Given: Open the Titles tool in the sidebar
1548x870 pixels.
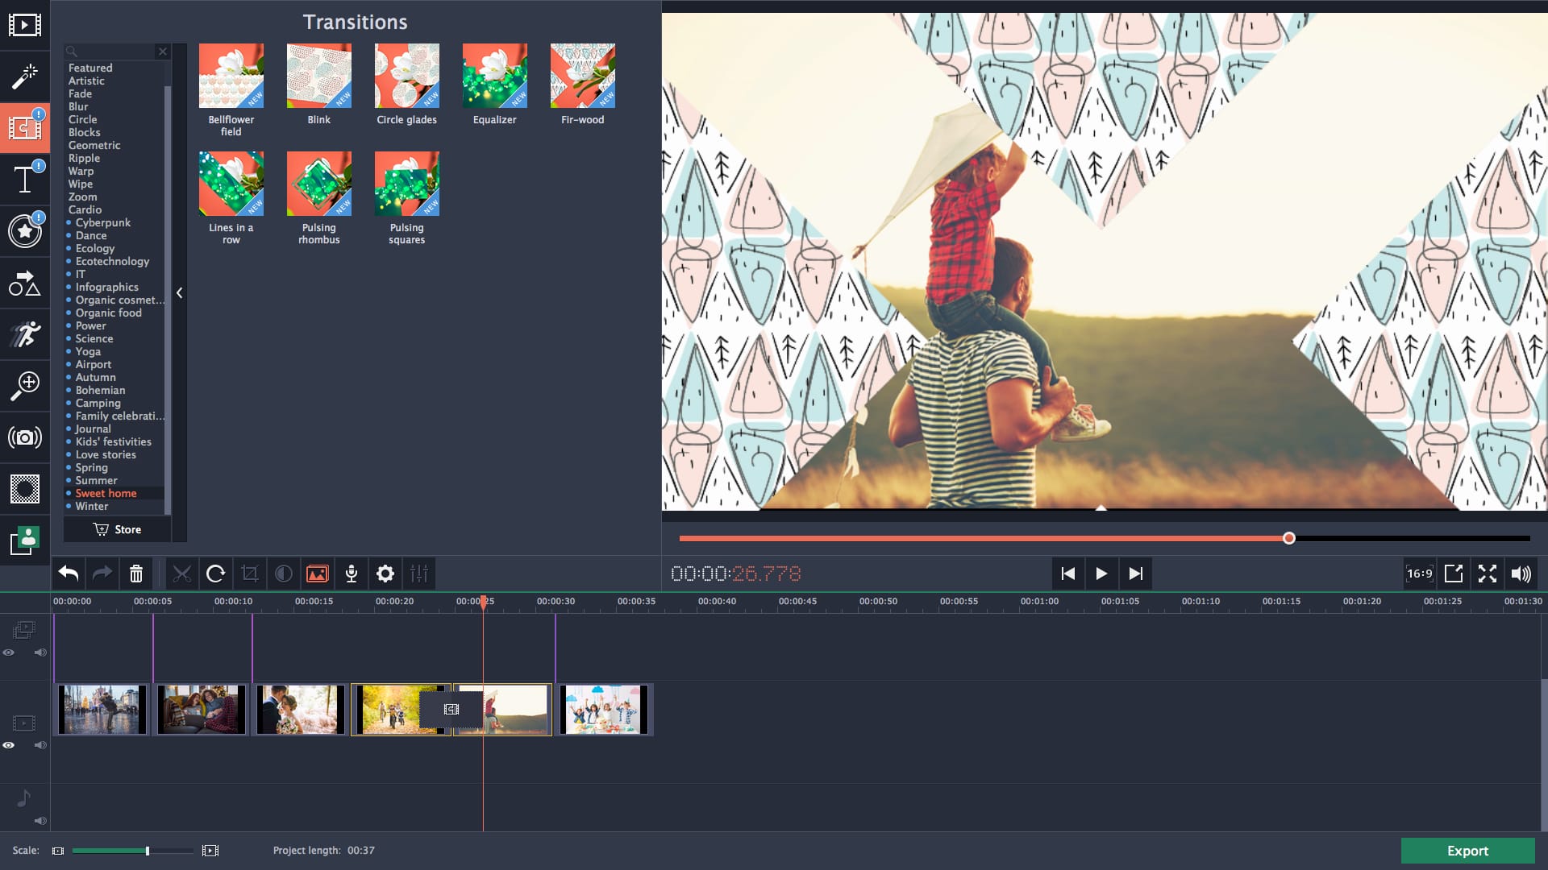Looking at the screenshot, I should click(x=26, y=180).
